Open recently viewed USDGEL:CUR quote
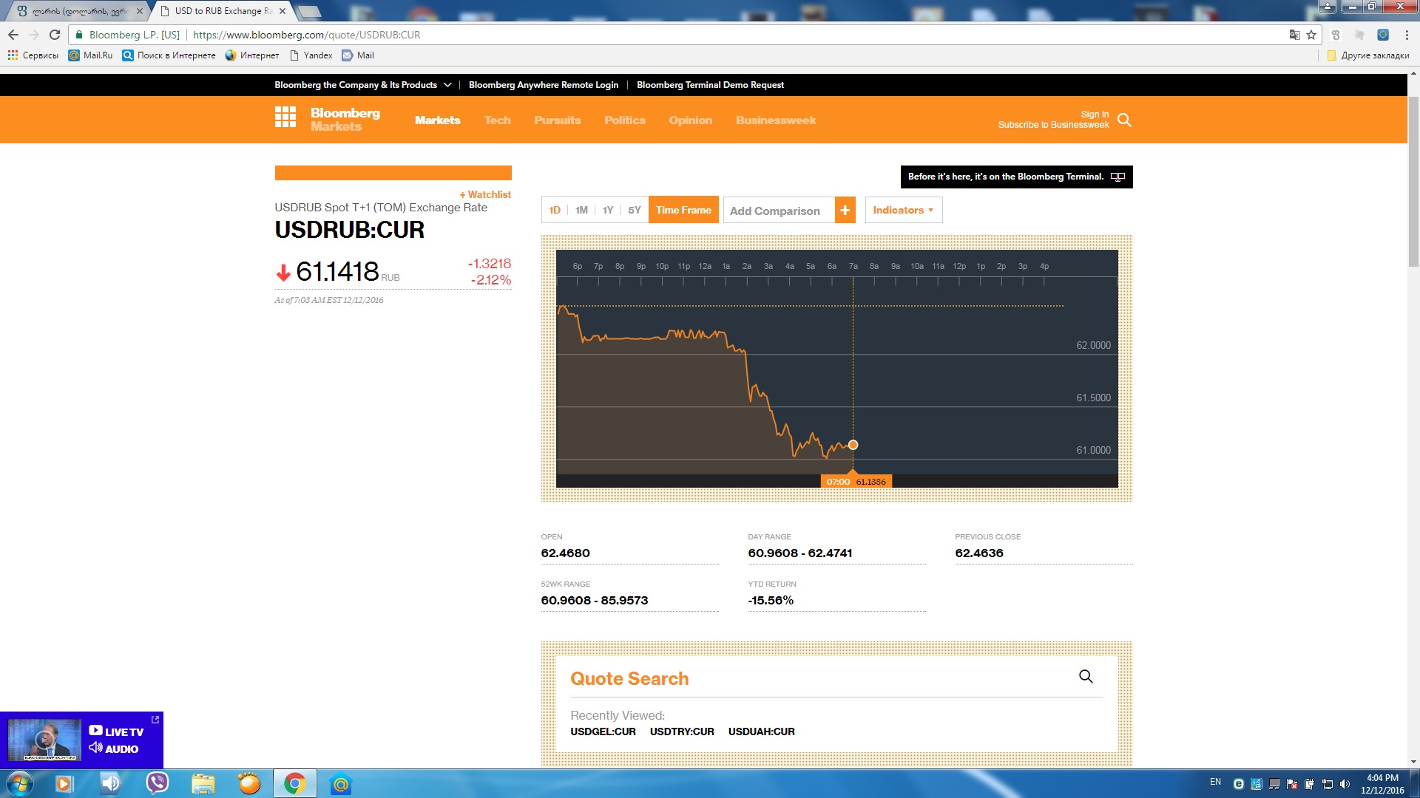1420x798 pixels. [603, 731]
